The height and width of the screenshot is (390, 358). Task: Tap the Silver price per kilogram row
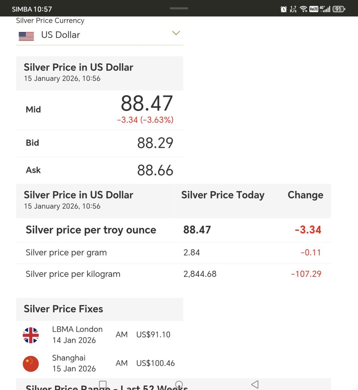point(174,274)
